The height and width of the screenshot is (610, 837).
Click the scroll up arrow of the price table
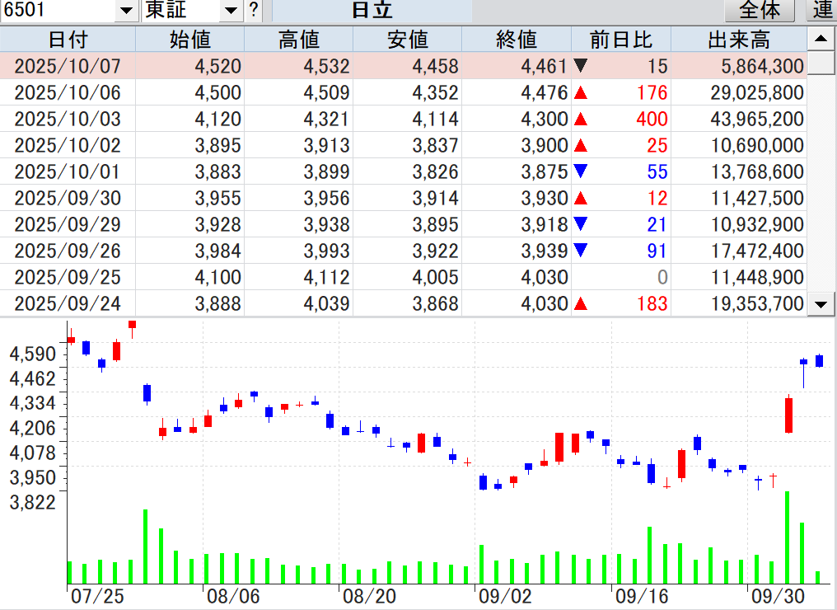[821, 38]
